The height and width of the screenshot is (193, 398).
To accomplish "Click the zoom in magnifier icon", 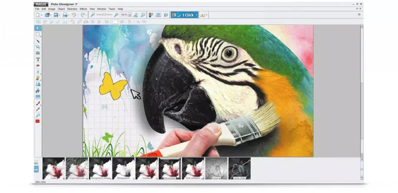I will (x=116, y=15).
